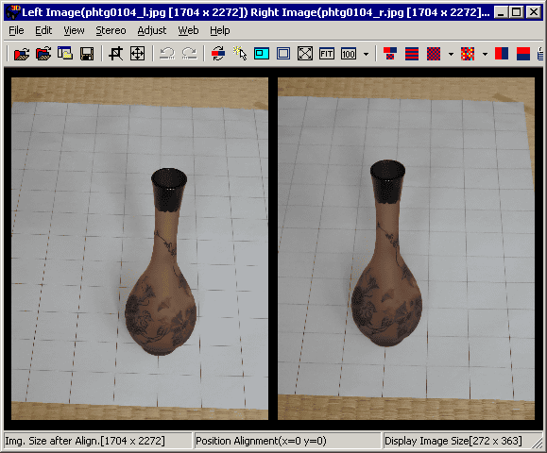Image resolution: width=547 pixels, height=453 pixels.
Task: Click the Easy Adjustment move icon
Action: click(137, 54)
